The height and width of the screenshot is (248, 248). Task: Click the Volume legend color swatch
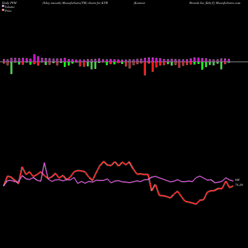[3, 6]
